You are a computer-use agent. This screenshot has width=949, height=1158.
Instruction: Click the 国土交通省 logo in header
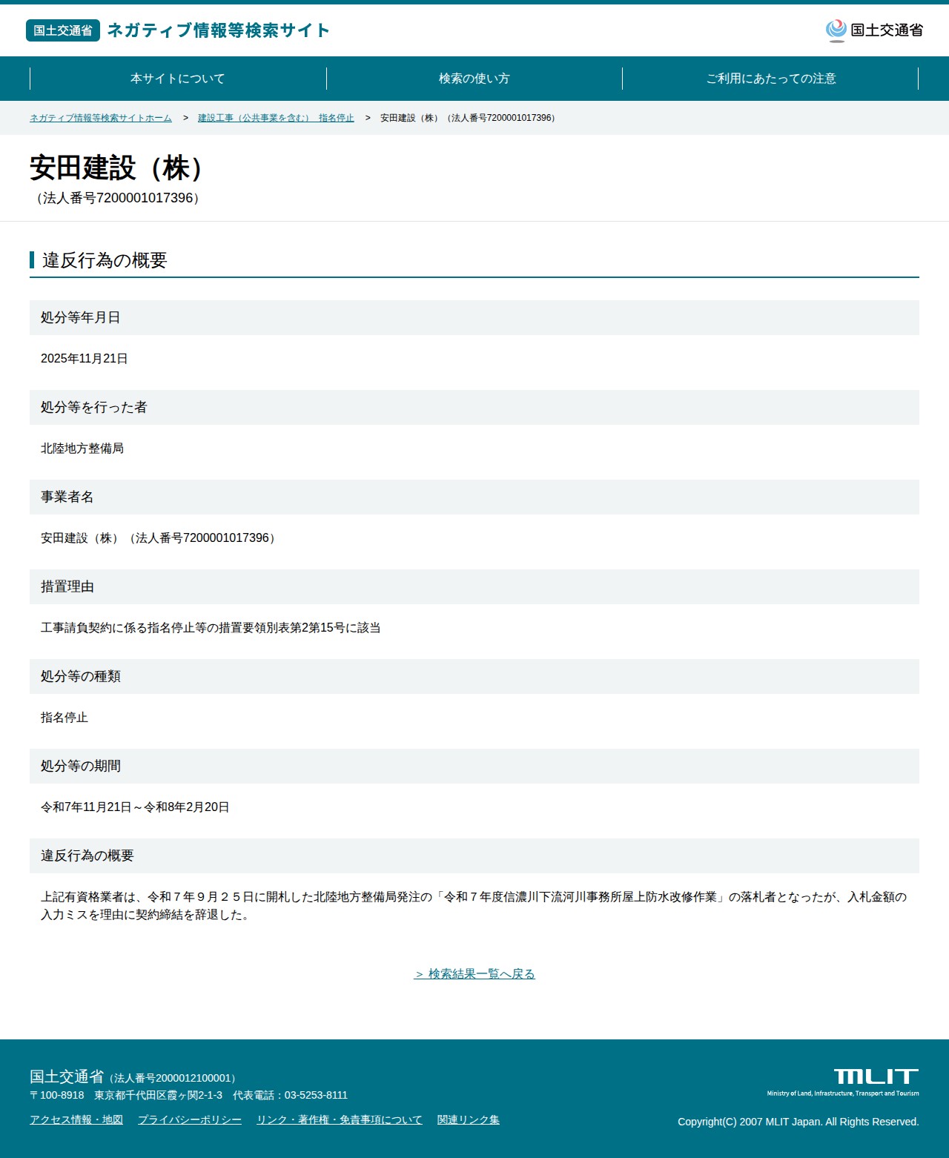tap(874, 30)
